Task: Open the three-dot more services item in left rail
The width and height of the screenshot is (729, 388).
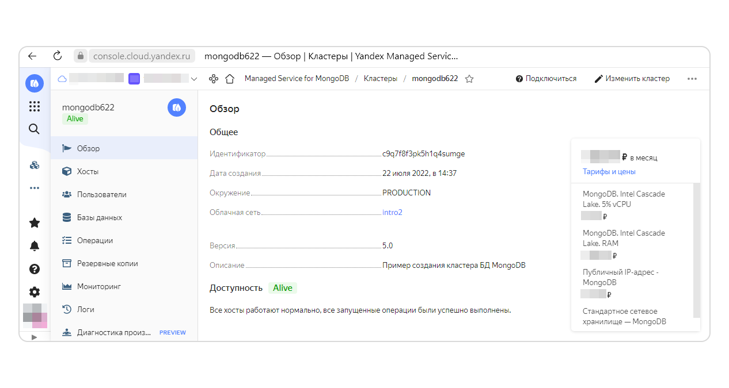Action: pos(35,188)
